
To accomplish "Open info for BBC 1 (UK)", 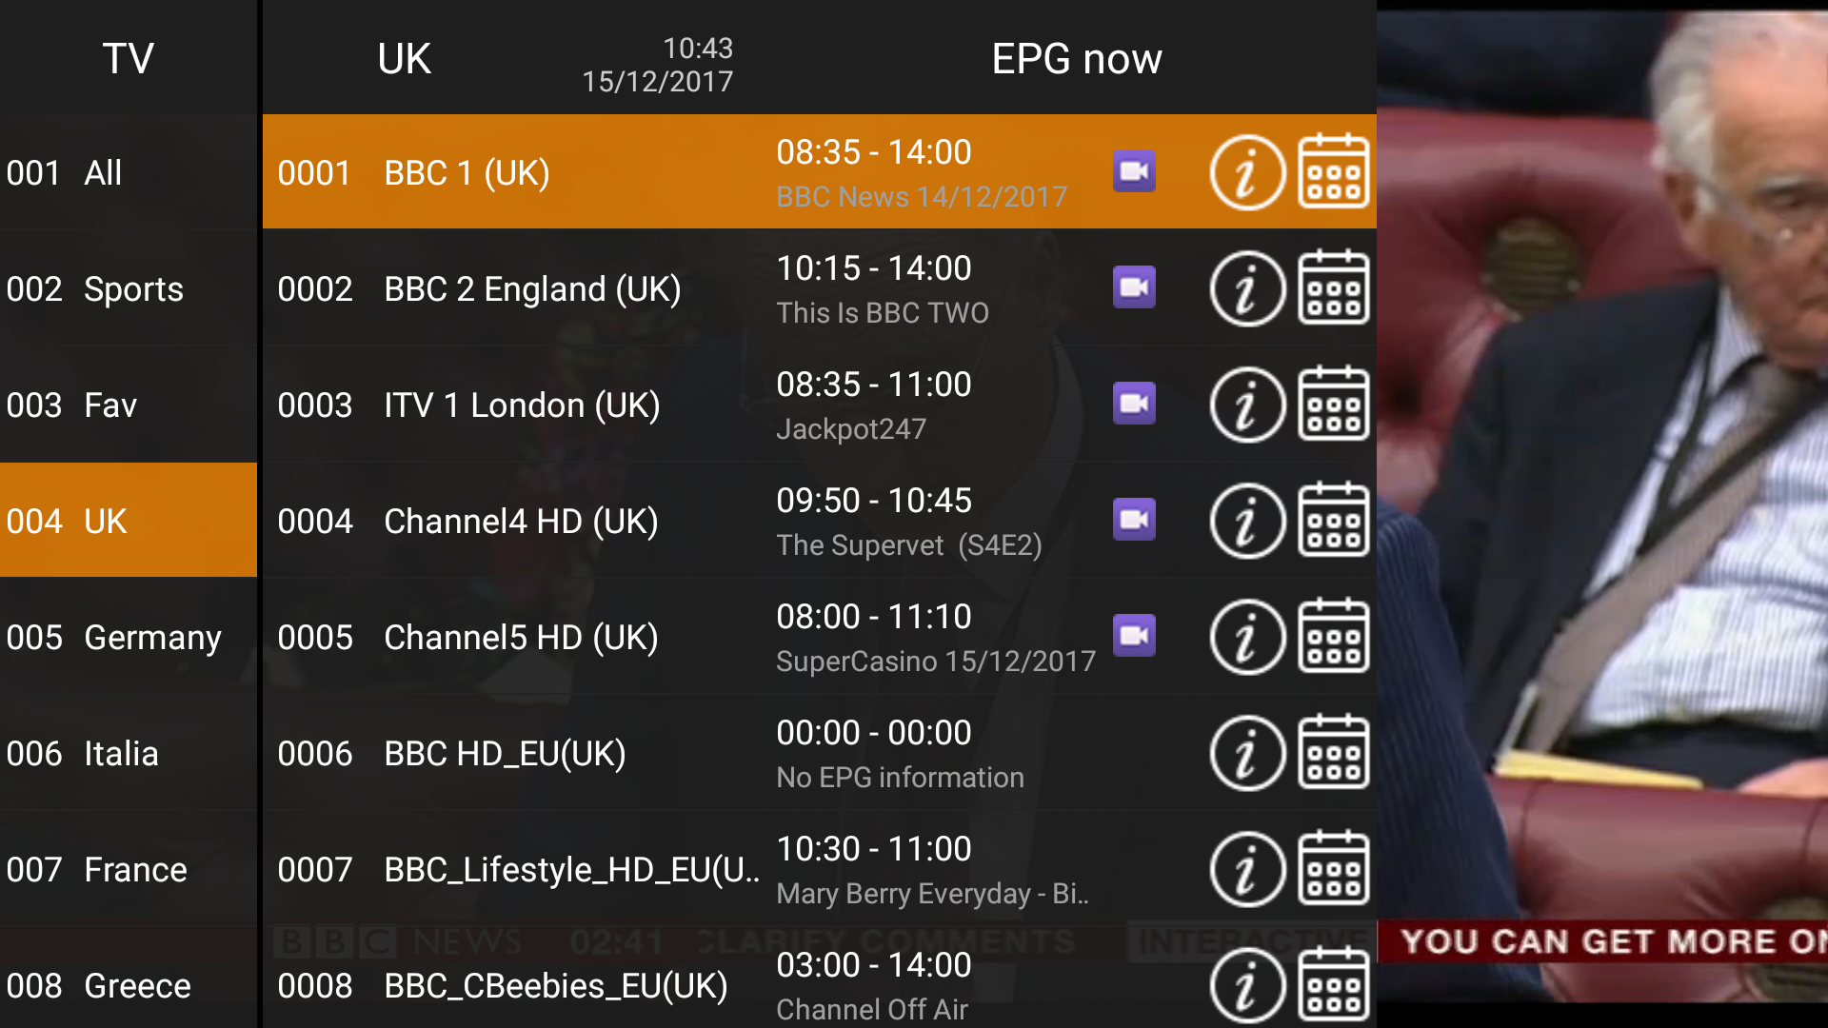I will click(x=1247, y=172).
